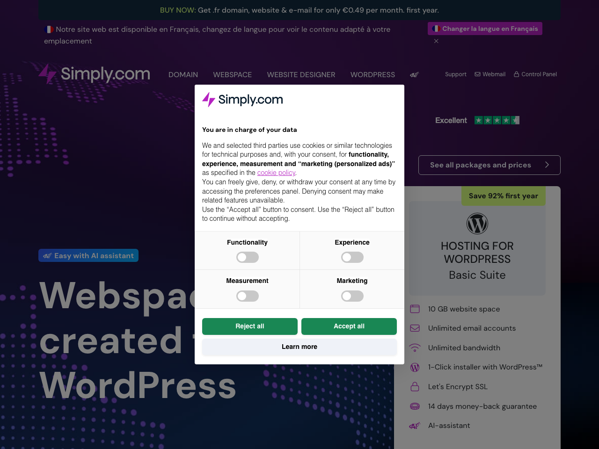The height and width of the screenshot is (449, 599).
Task: Enable the Measurement cookie toggle
Action: click(x=247, y=296)
